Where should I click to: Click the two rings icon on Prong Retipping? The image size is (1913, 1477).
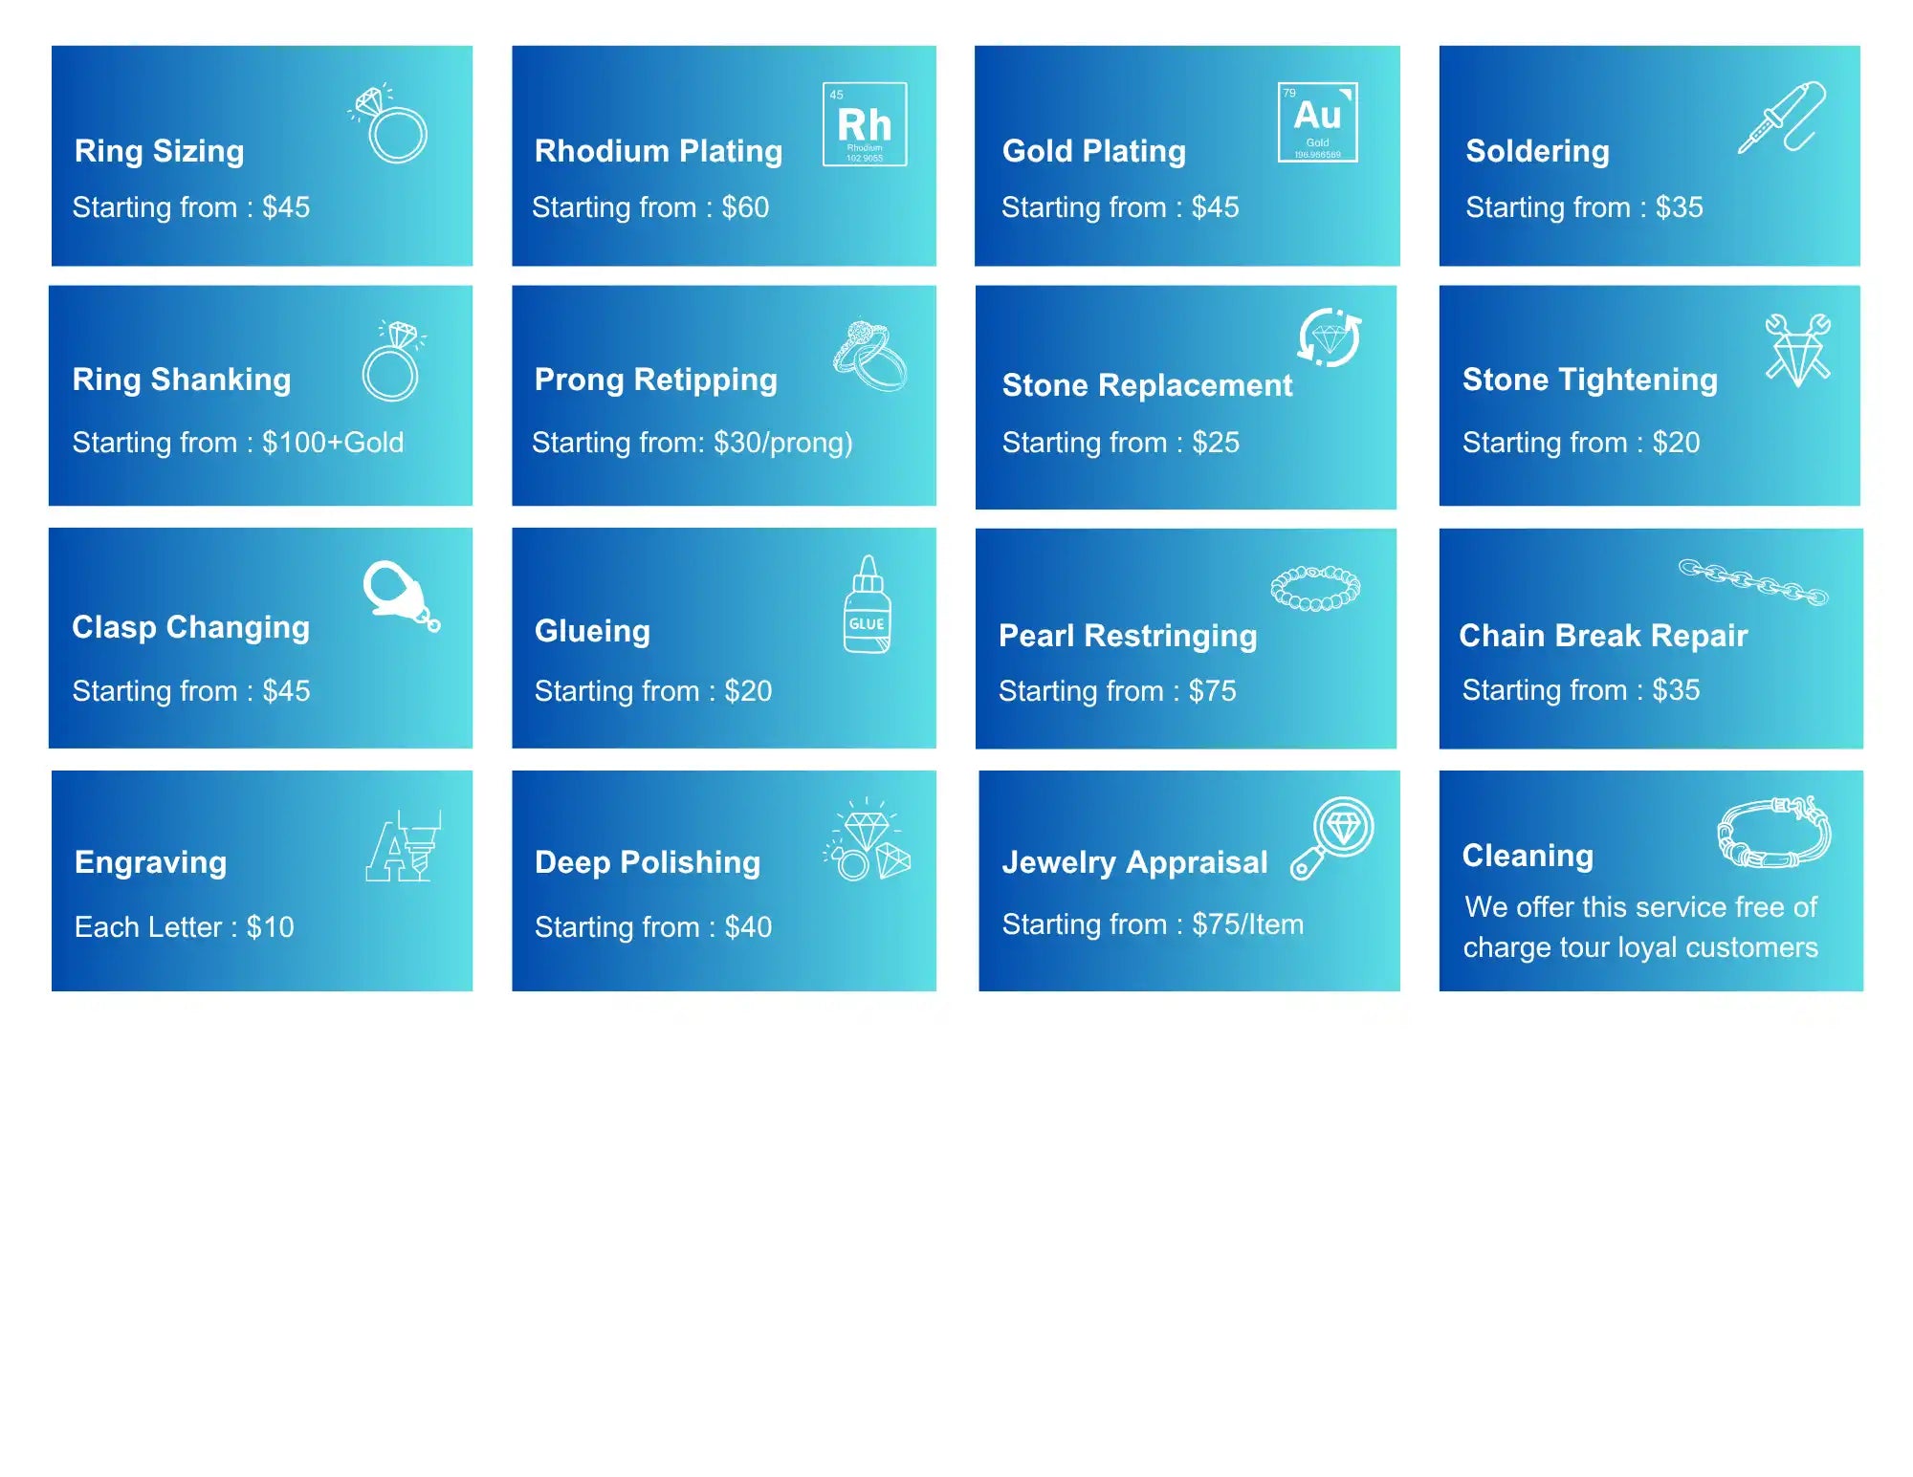(x=869, y=356)
